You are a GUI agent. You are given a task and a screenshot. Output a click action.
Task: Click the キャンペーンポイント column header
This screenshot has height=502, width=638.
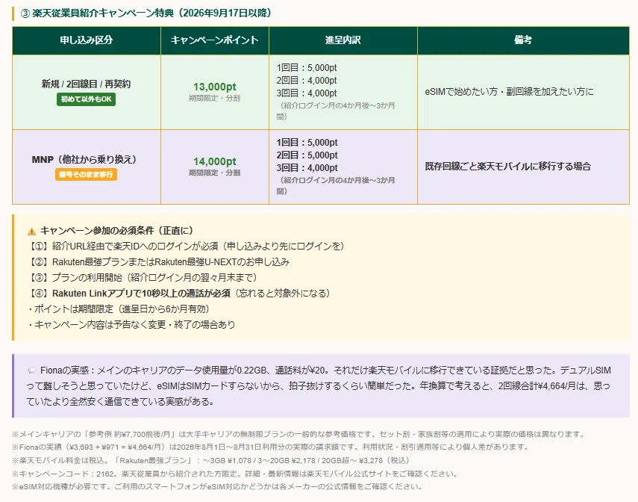pyautogui.click(x=214, y=40)
